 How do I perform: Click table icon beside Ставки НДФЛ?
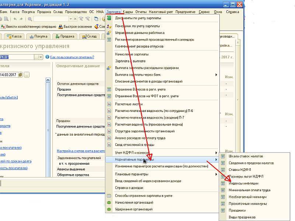coord(223,170)
